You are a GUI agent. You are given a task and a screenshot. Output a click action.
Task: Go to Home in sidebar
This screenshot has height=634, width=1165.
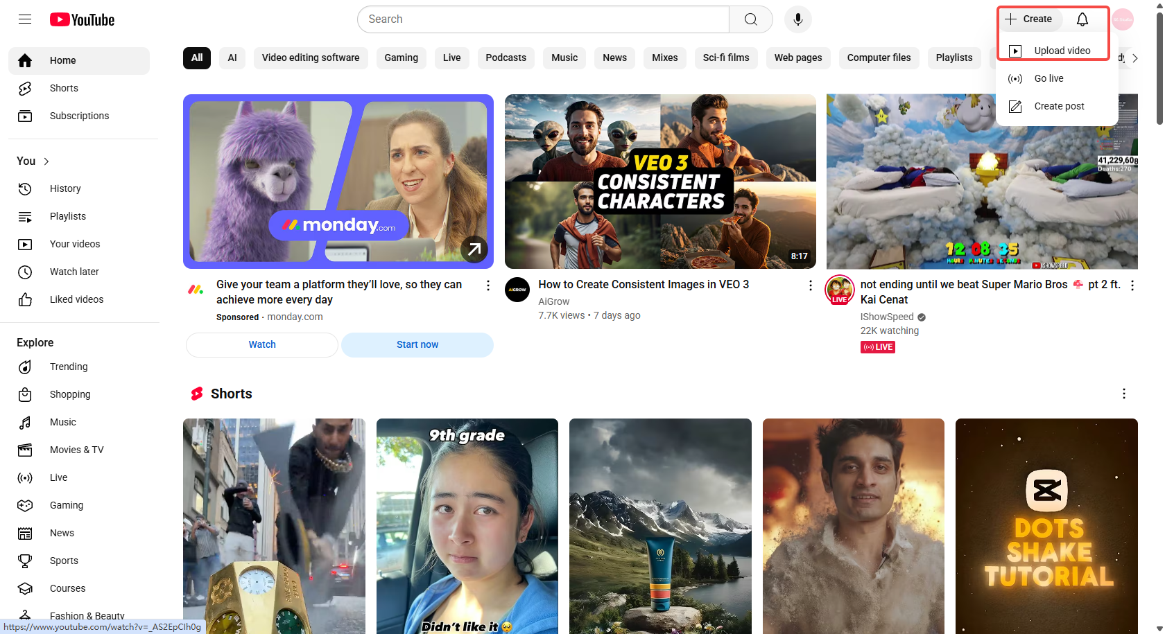79,60
